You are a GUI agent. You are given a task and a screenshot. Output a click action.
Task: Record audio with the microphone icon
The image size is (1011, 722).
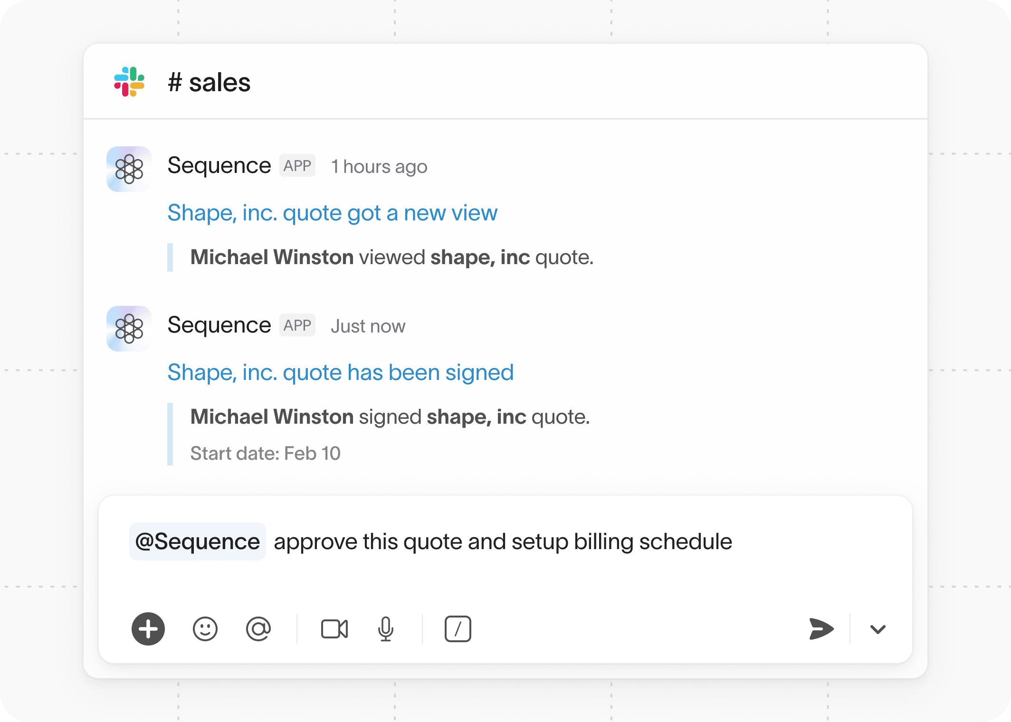[x=386, y=629]
